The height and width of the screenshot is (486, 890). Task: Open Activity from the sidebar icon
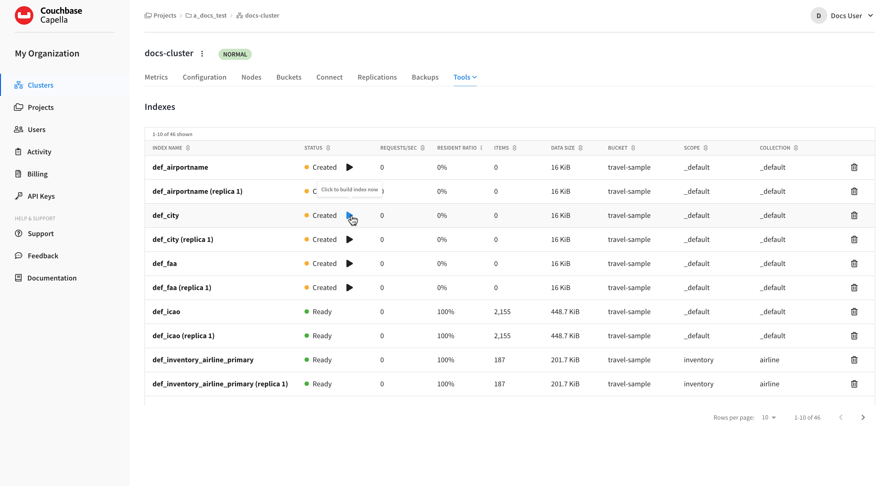point(18,152)
